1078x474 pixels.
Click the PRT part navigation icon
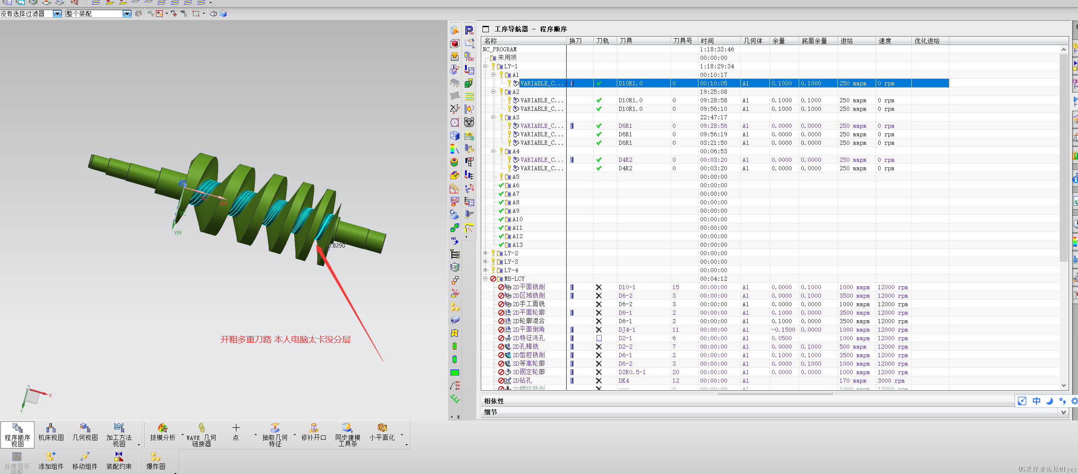[x=455, y=241]
